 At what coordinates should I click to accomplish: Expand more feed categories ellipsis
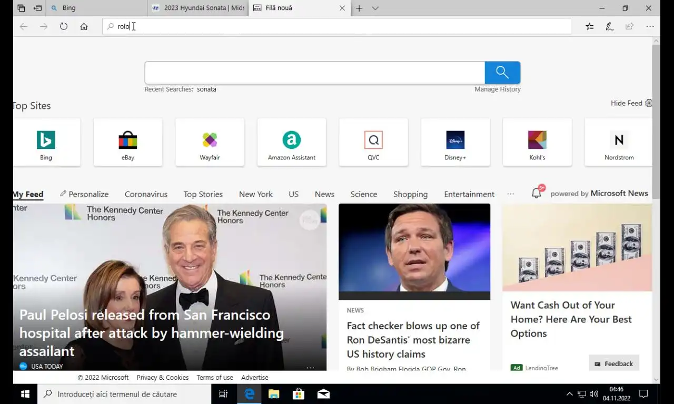[510, 194]
